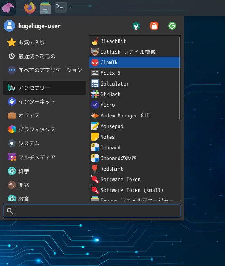The width and height of the screenshot is (225, 266).
Task: Launch Firefox from the panel
Action: pyautogui.click(x=30, y=8)
